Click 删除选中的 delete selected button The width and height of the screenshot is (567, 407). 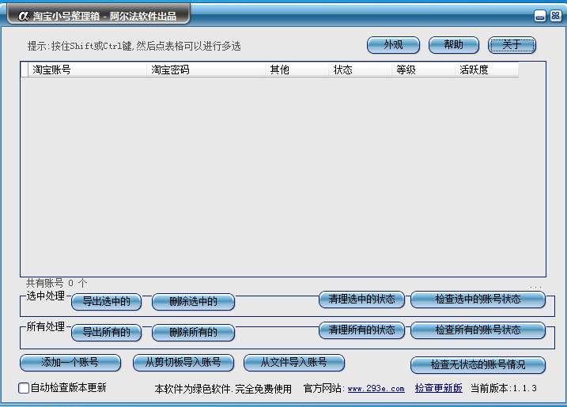(x=193, y=301)
